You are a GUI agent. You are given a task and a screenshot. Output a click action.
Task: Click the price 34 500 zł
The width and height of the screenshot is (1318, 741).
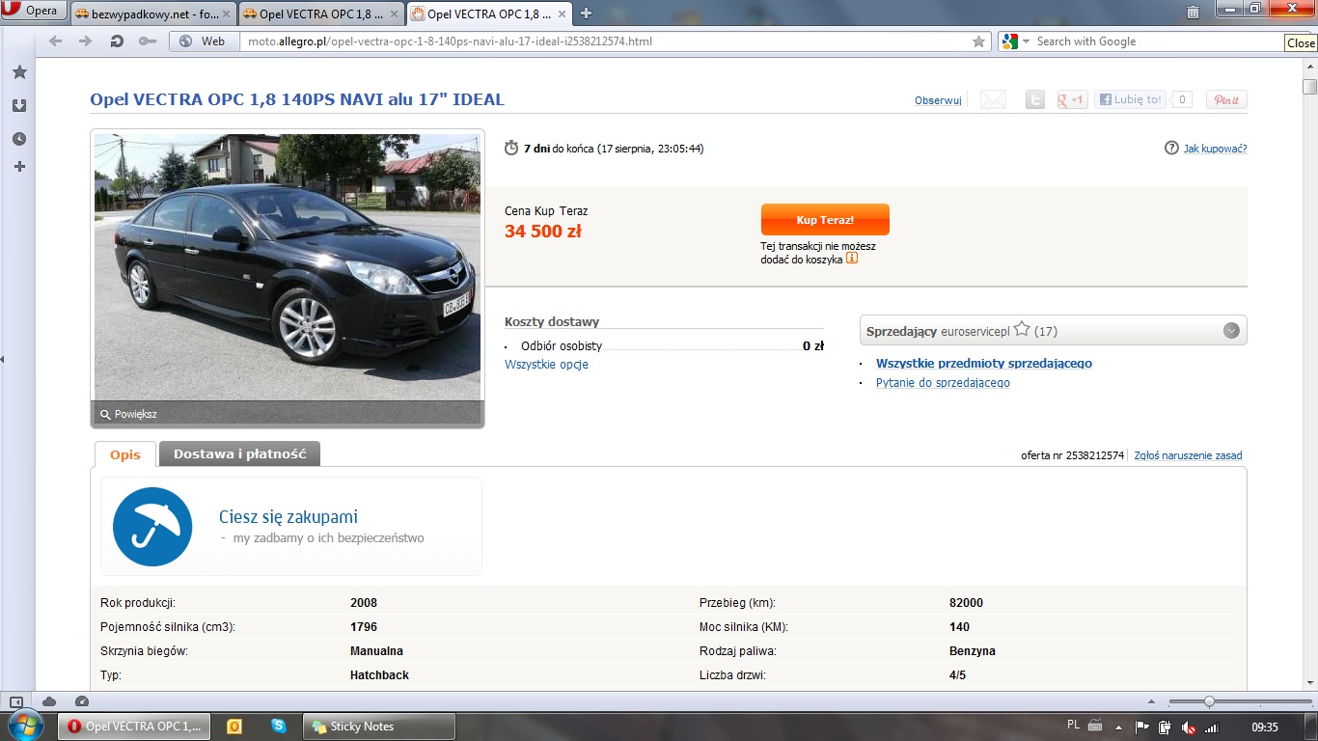542,232
